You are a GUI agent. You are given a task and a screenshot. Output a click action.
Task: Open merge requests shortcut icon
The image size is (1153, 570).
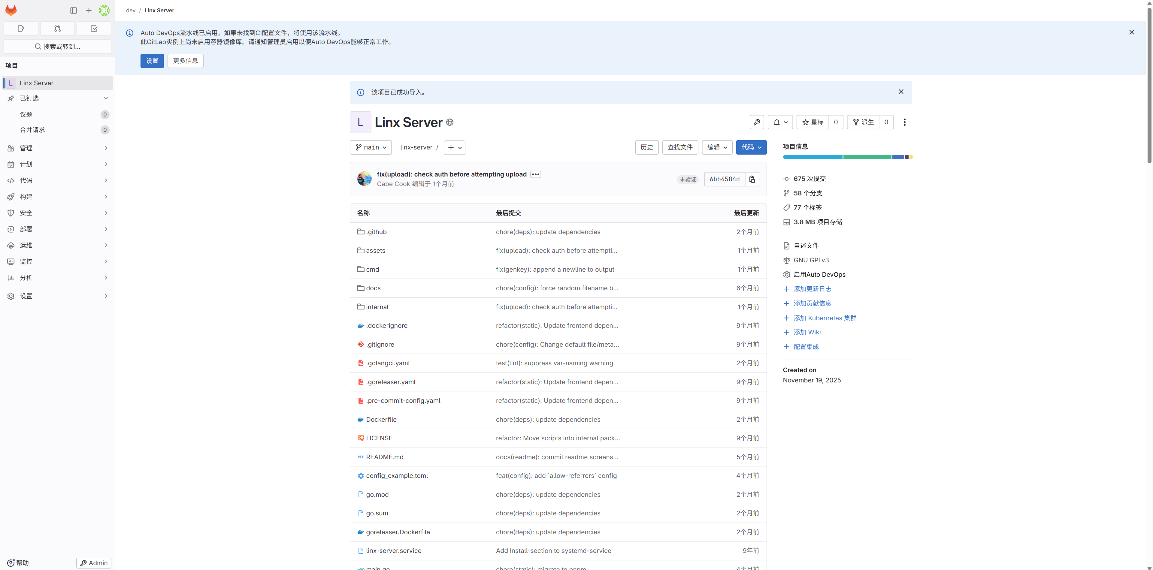57,29
